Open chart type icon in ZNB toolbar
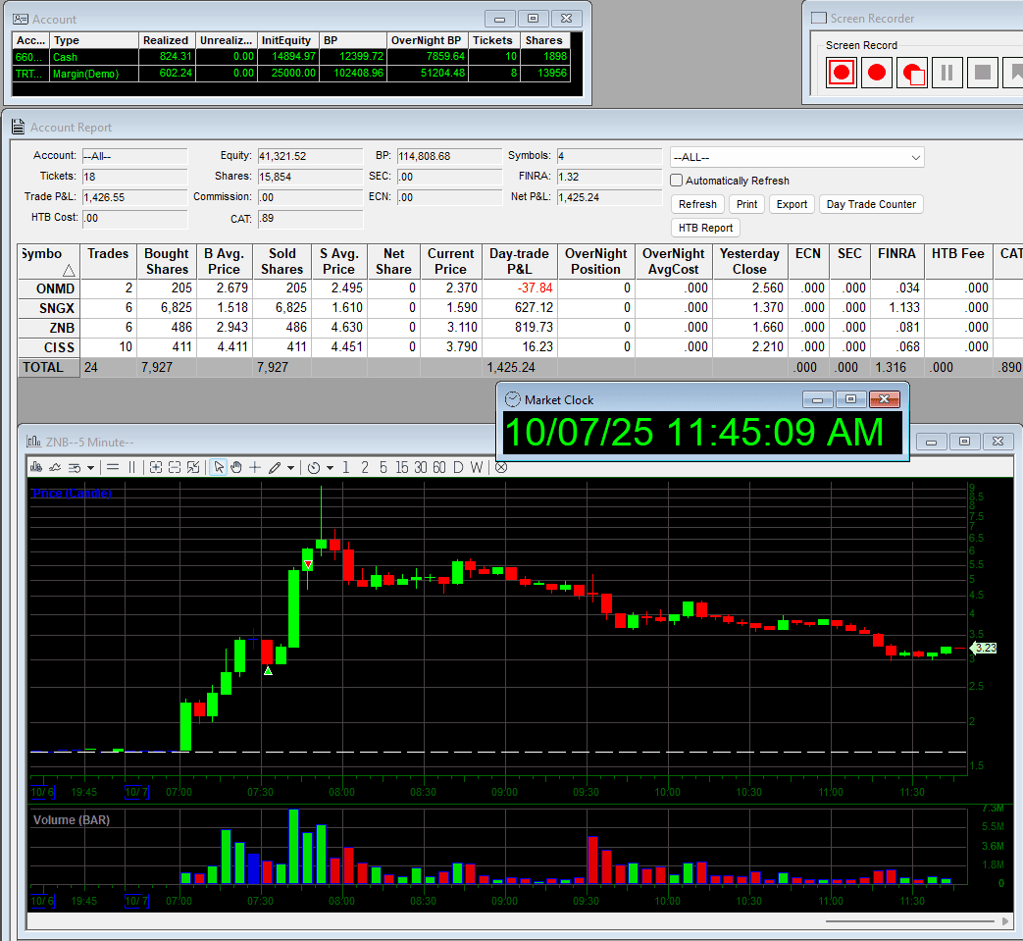The height and width of the screenshot is (941, 1023). click(36, 467)
